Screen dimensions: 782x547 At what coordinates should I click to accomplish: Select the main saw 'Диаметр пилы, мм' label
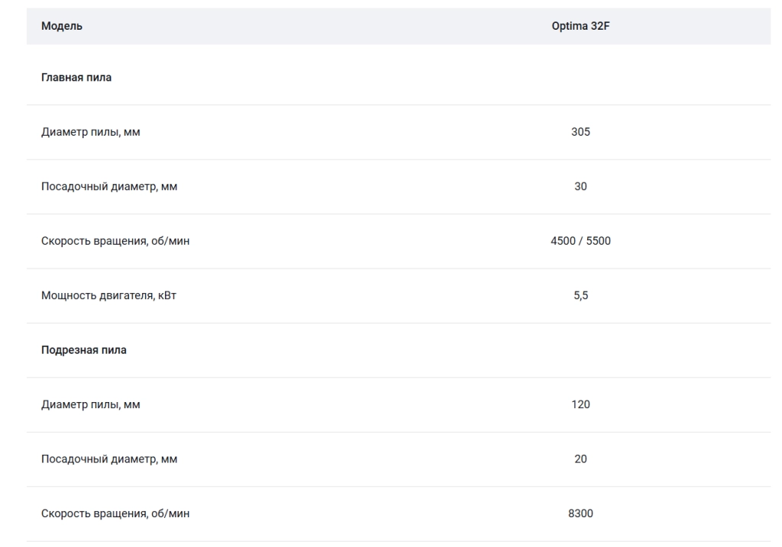point(91,132)
